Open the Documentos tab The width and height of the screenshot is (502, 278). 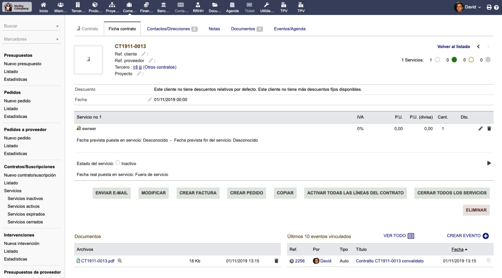pos(247,29)
